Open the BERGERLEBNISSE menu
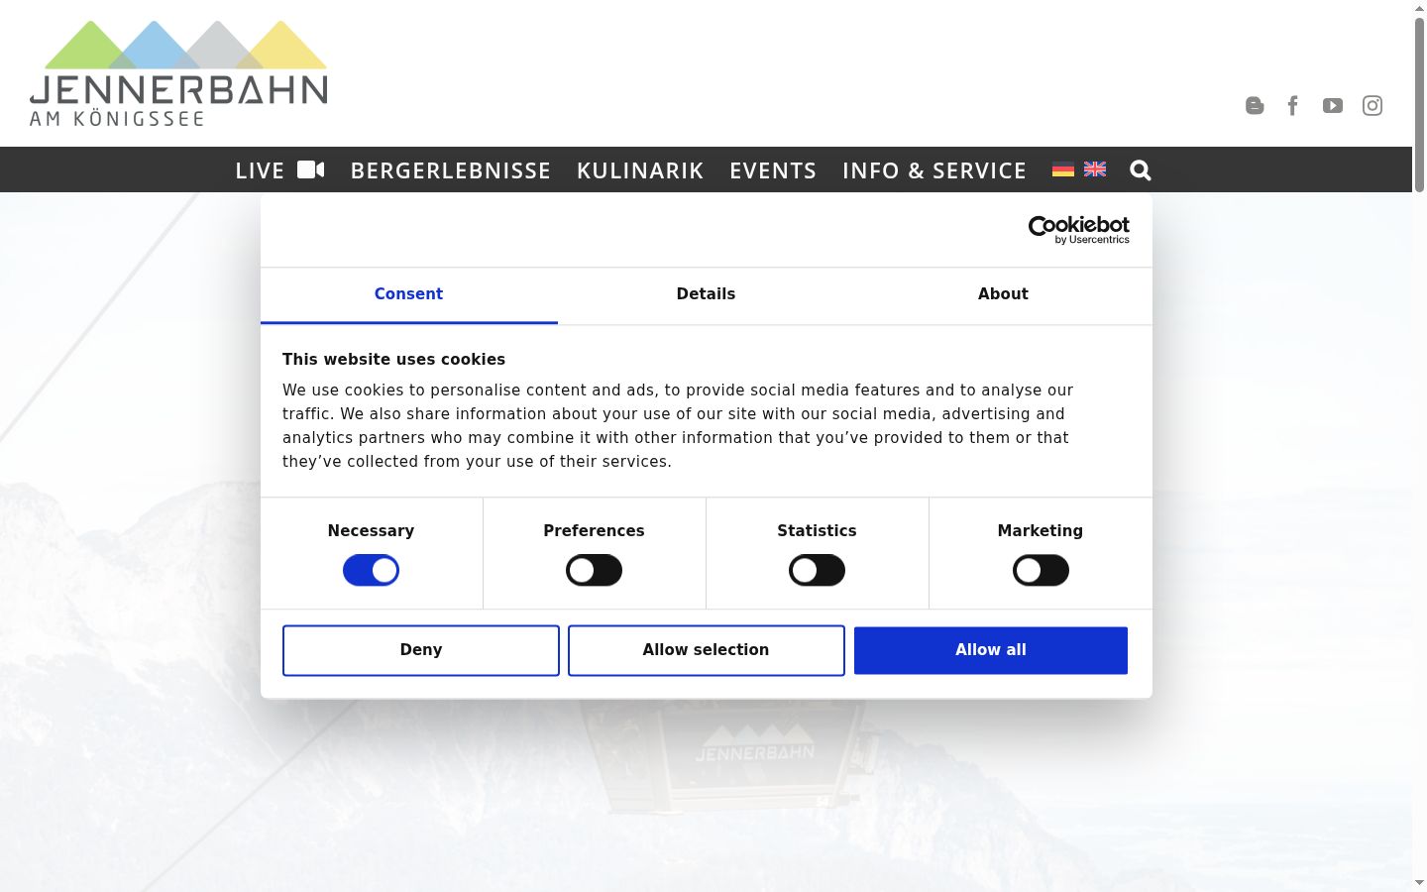This screenshot has width=1427, height=892. pos(451,170)
